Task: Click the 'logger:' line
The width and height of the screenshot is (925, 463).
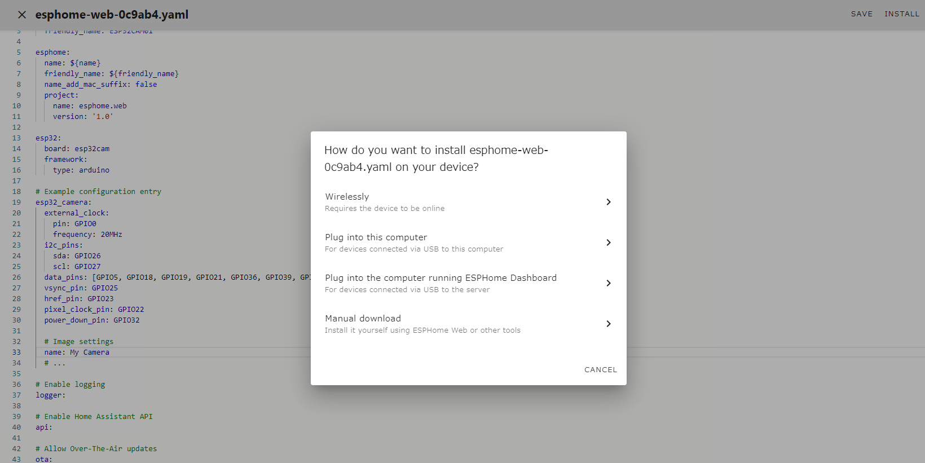Action: click(50, 395)
